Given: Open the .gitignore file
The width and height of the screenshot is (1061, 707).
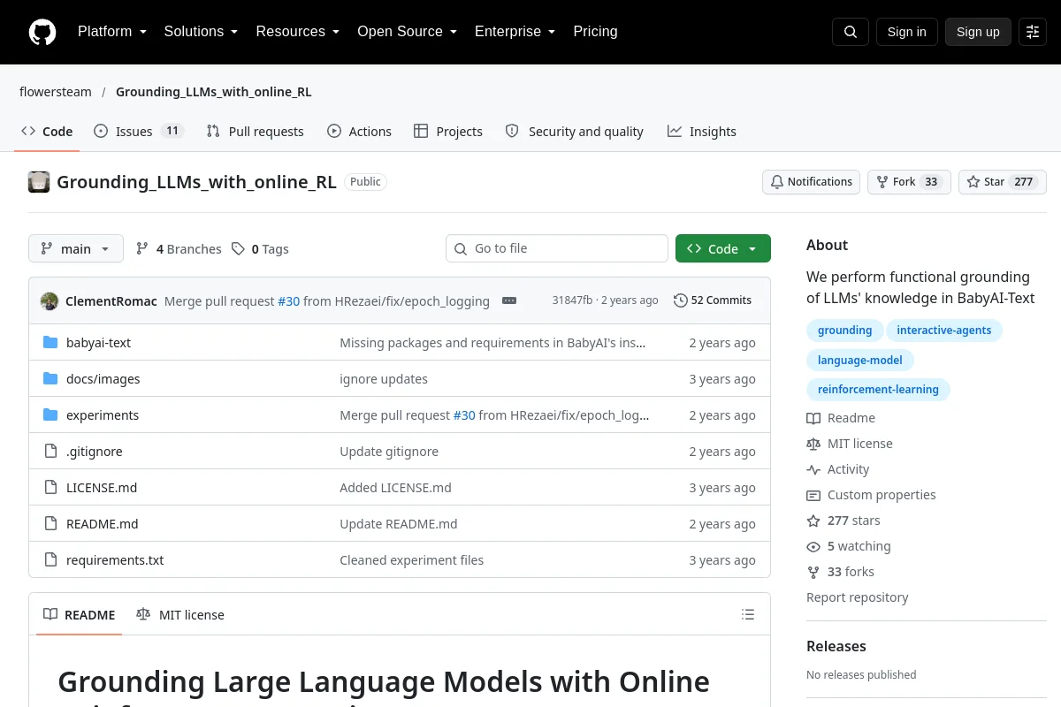Looking at the screenshot, I should click(x=95, y=452).
